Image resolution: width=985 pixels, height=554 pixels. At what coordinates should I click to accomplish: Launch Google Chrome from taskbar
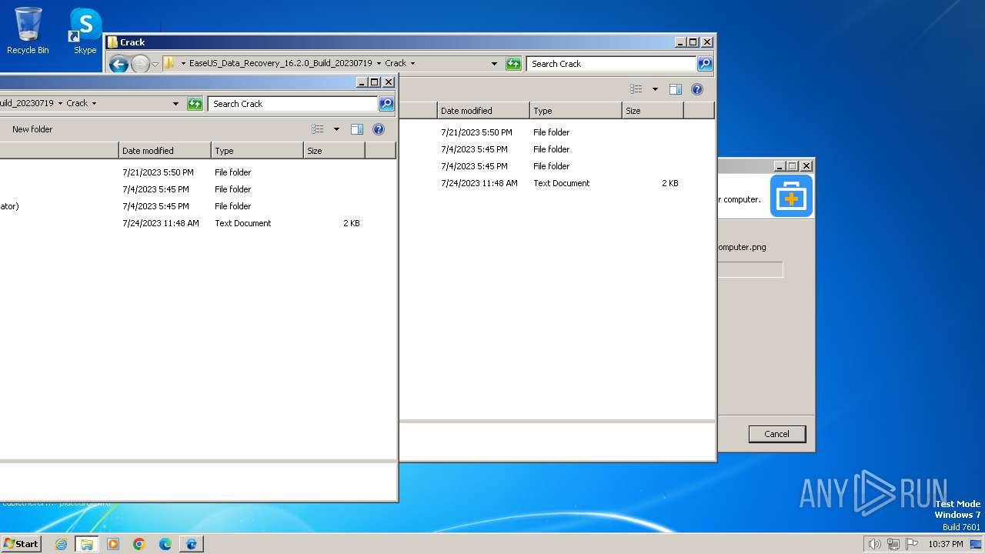click(139, 544)
